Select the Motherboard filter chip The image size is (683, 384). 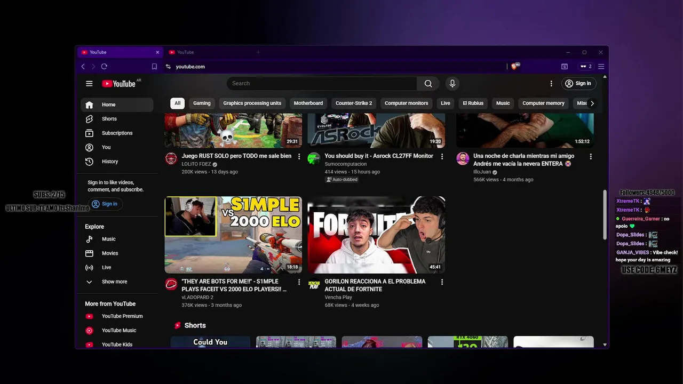tap(308, 103)
